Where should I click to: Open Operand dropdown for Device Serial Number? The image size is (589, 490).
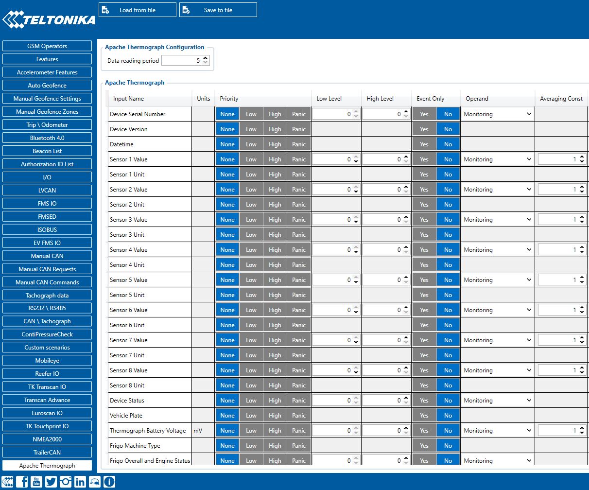(497, 114)
